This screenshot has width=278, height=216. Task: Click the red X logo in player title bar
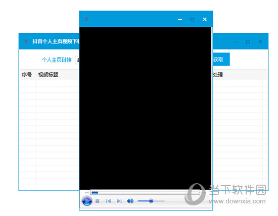(x=86, y=19)
